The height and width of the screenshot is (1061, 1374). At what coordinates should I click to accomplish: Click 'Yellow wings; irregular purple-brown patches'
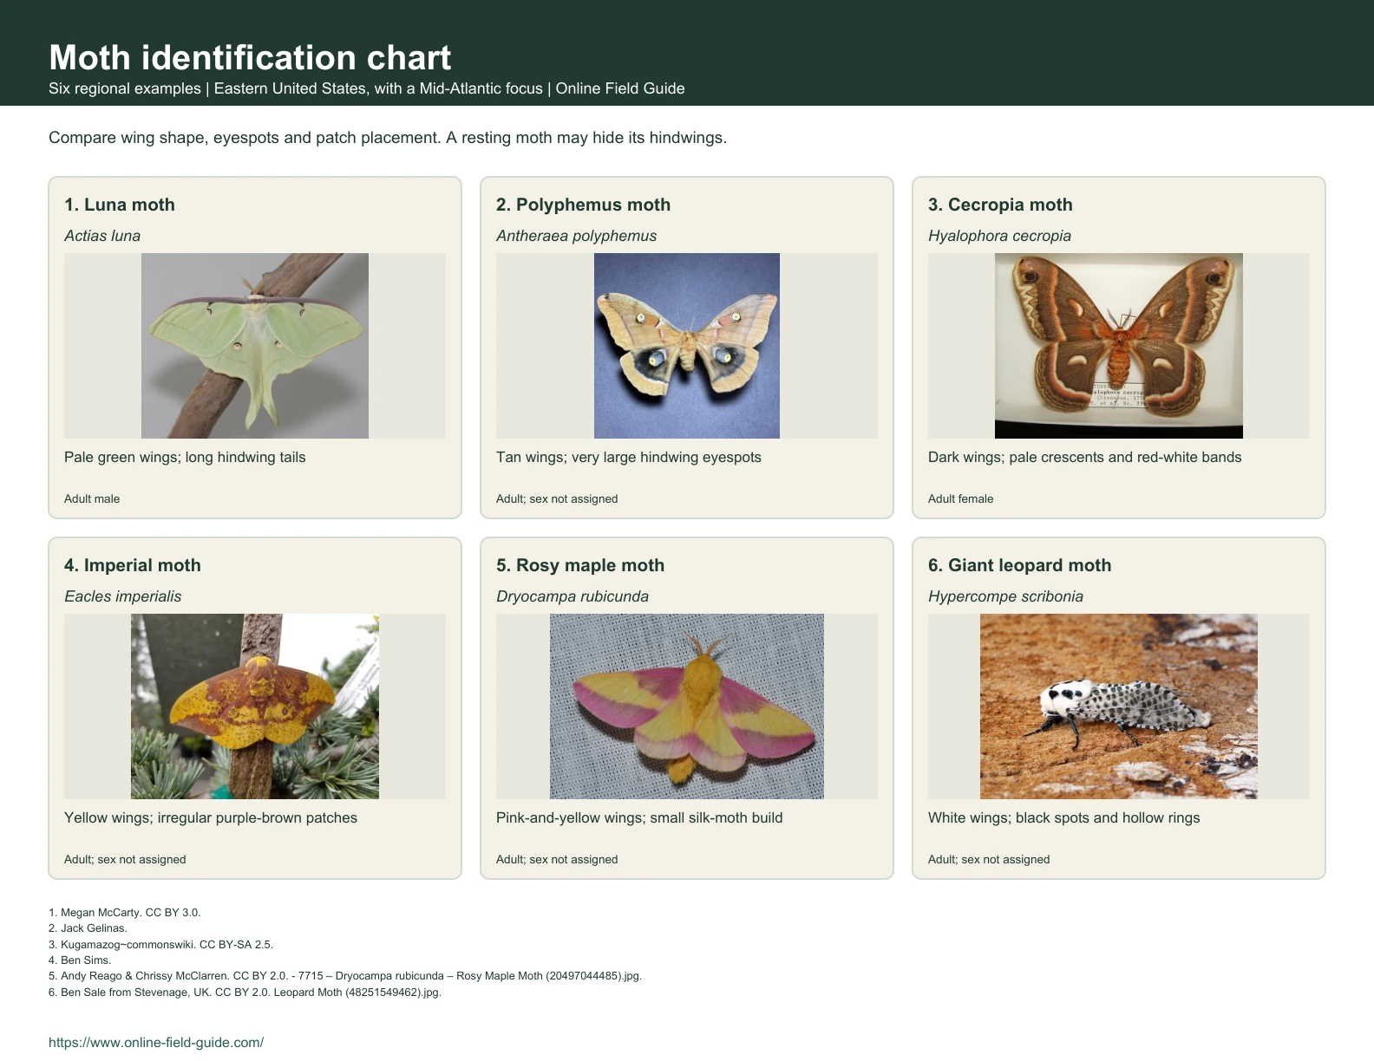tap(211, 817)
